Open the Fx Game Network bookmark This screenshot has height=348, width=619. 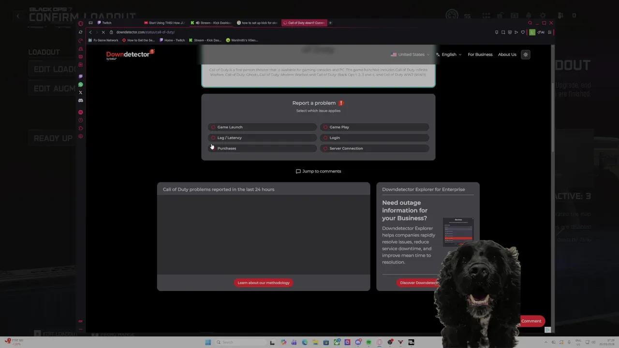coord(103,40)
